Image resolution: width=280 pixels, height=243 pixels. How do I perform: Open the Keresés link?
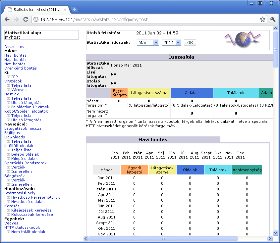(12, 206)
